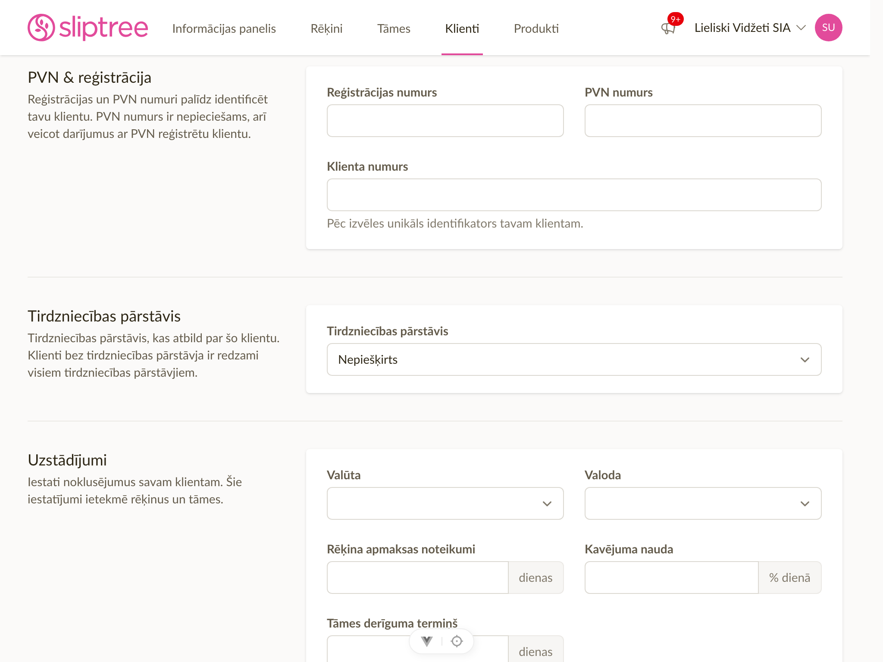Screen dimensions: 883x662
Task: Switch to the Rēķini tab
Action: coord(326,28)
